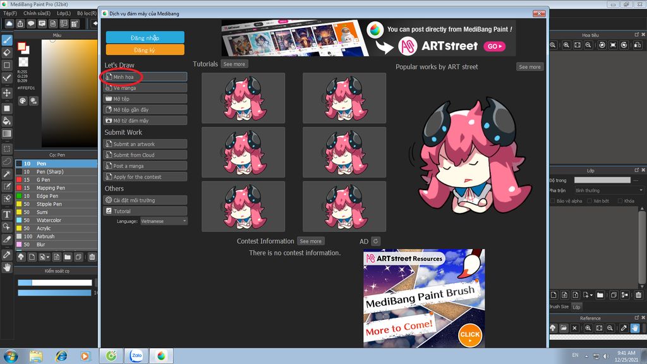Select the Gradient tool

click(7, 133)
